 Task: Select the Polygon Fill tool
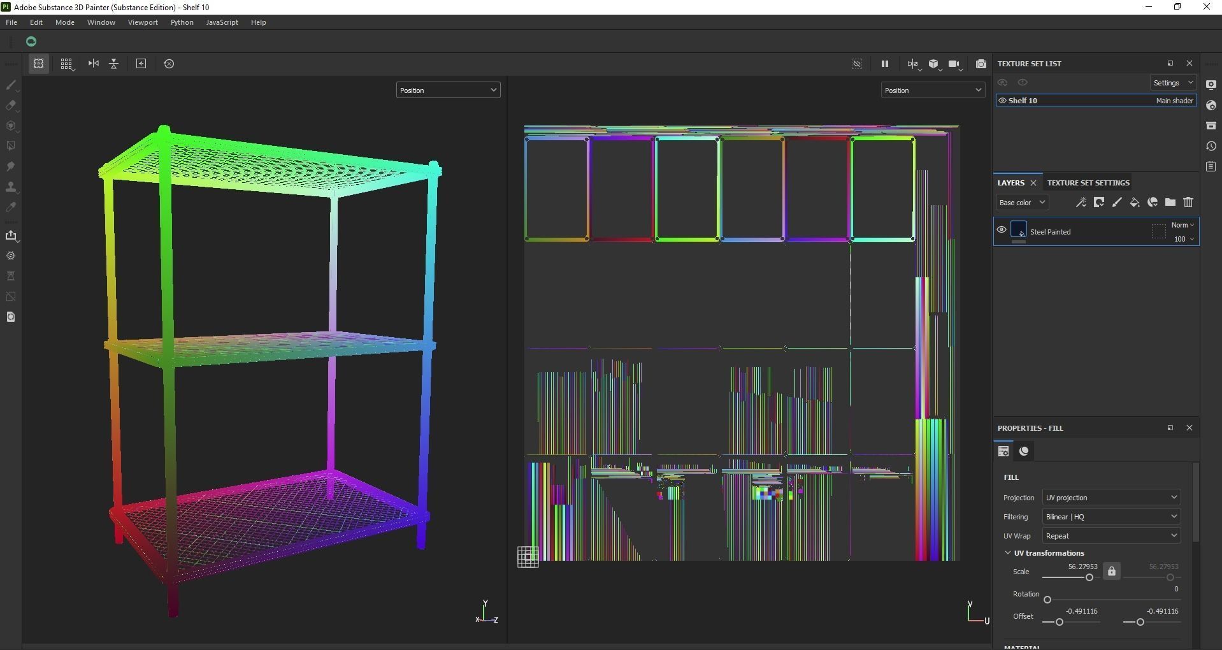[x=11, y=146]
